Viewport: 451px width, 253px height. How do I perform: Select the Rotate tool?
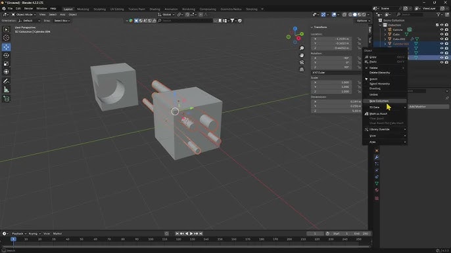7,55
